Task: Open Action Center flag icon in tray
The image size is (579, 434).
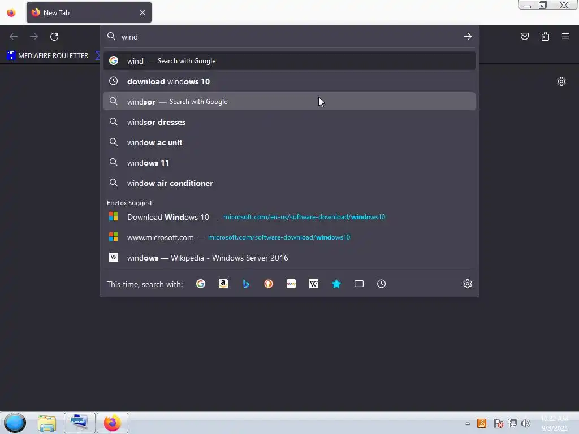Action: click(498, 423)
